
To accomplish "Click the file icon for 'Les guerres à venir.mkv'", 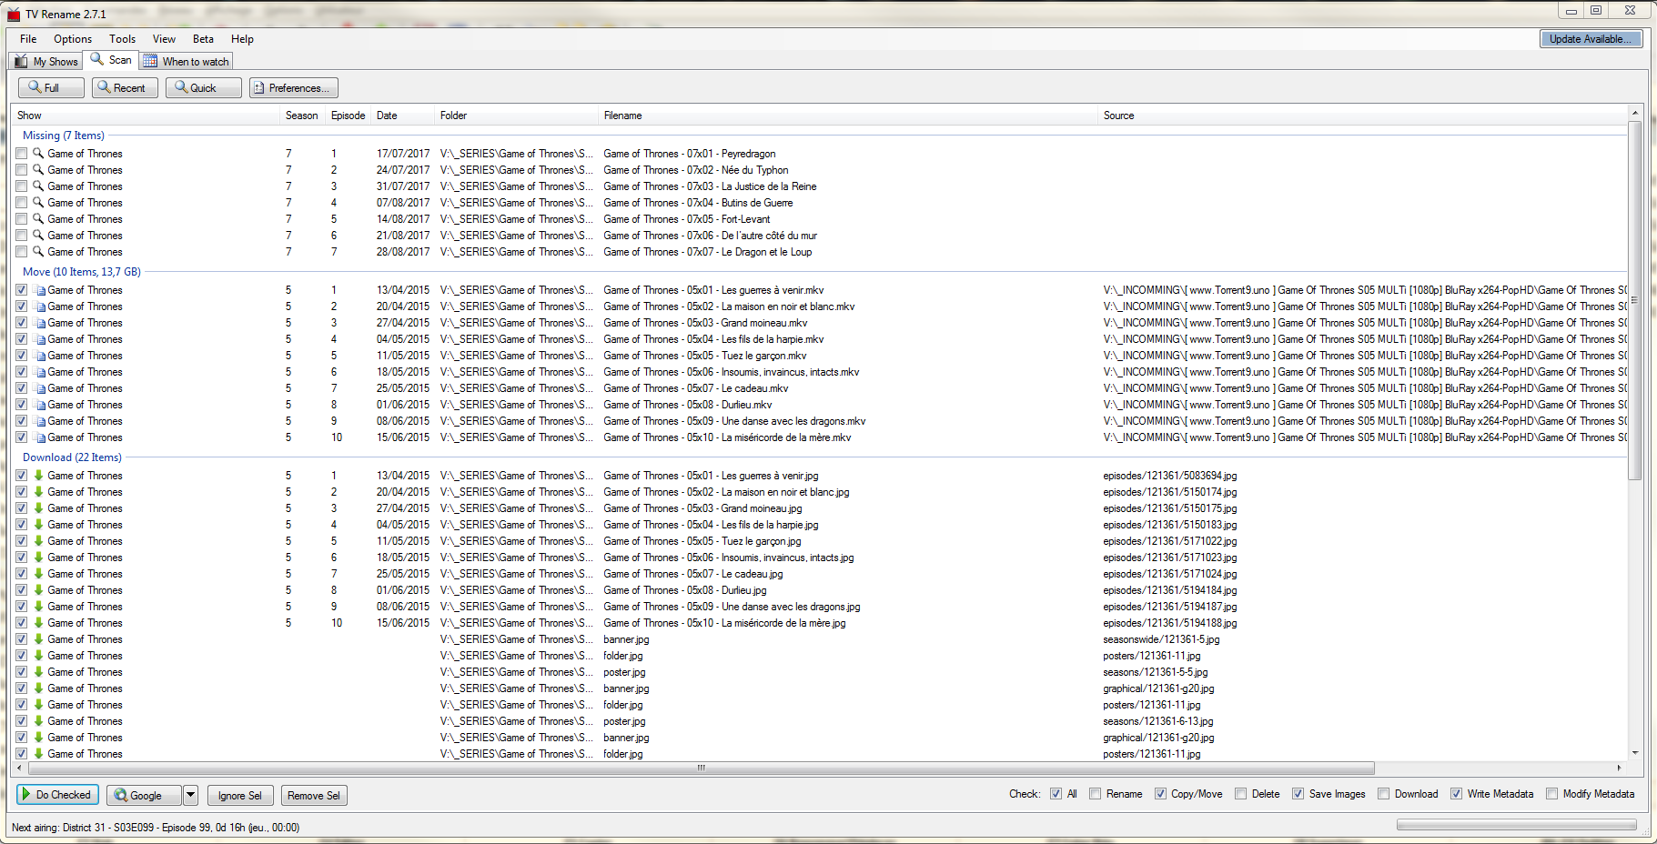I will coord(39,290).
